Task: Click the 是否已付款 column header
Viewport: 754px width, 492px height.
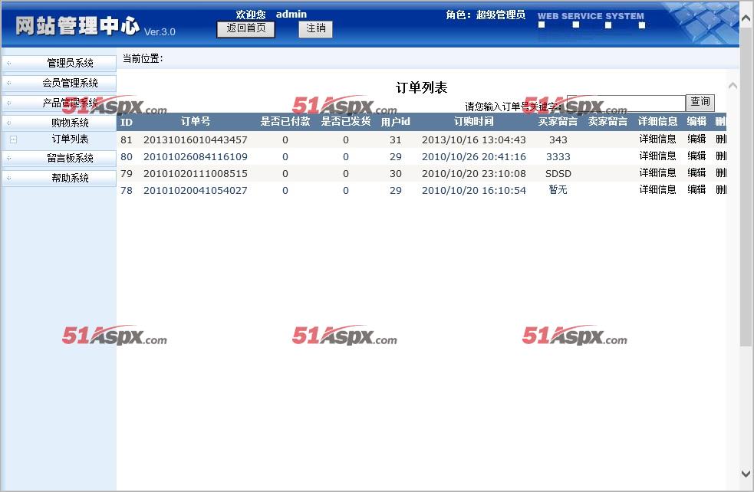Action: (x=285, y=122)
